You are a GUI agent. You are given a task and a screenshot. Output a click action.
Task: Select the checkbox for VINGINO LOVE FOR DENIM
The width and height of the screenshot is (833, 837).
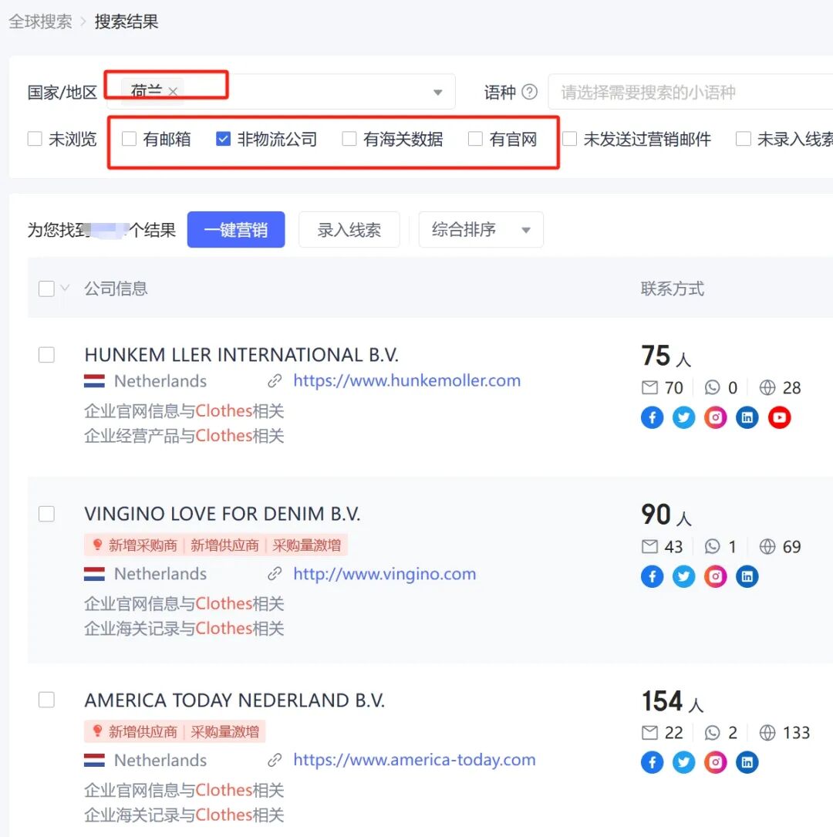click(x=46, y=514)
